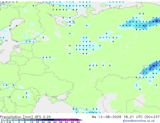Click the "50" legend scale label
Screen dimensions: 160x123
(78, 122)
